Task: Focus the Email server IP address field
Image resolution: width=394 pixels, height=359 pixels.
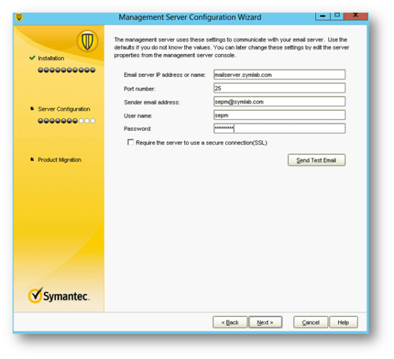Action: 279,75
